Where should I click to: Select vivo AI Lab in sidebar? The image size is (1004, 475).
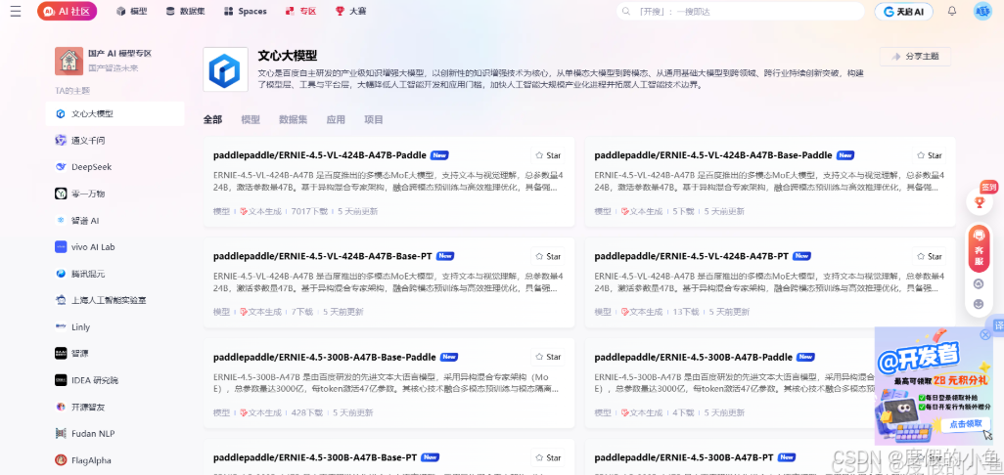(x=115, y=246)
